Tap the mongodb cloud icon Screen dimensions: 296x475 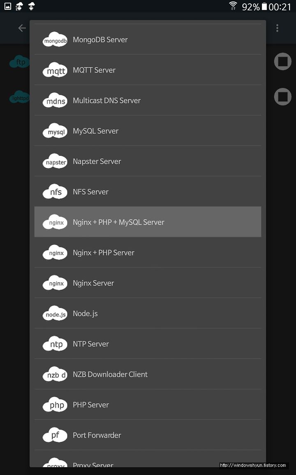55,40
